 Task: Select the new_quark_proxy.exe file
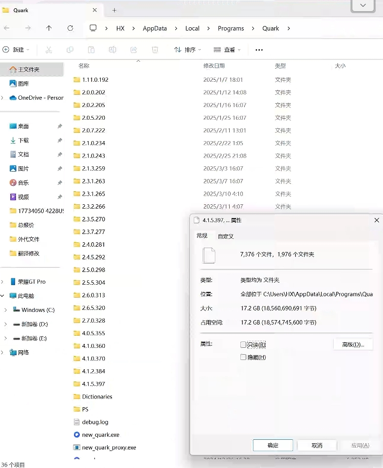pyautogui.click(x=109, y=448)
